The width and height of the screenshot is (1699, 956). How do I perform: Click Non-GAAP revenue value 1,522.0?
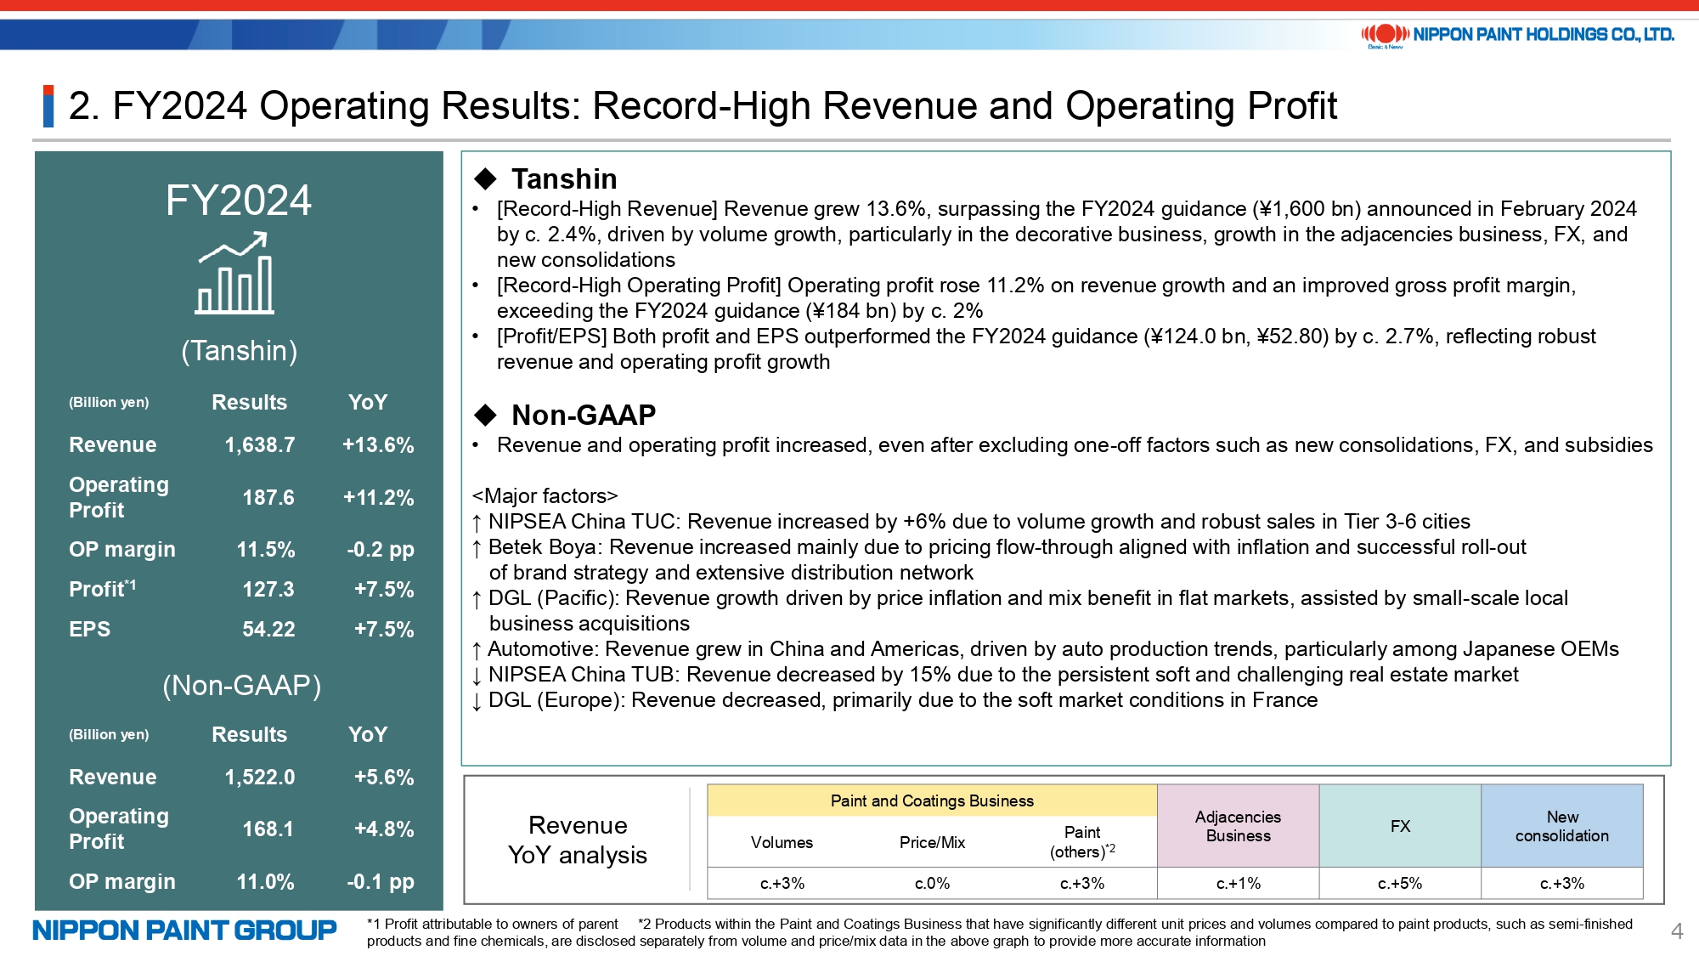click(260, 777)
